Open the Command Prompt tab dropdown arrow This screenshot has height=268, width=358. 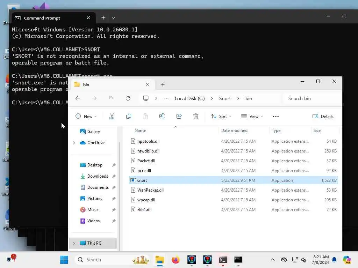point(114,18)
